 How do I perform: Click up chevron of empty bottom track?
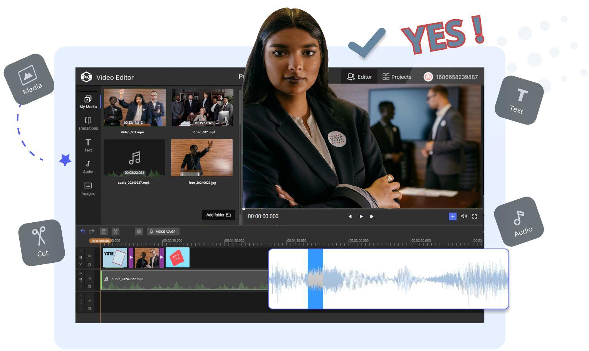pos(81,296)
